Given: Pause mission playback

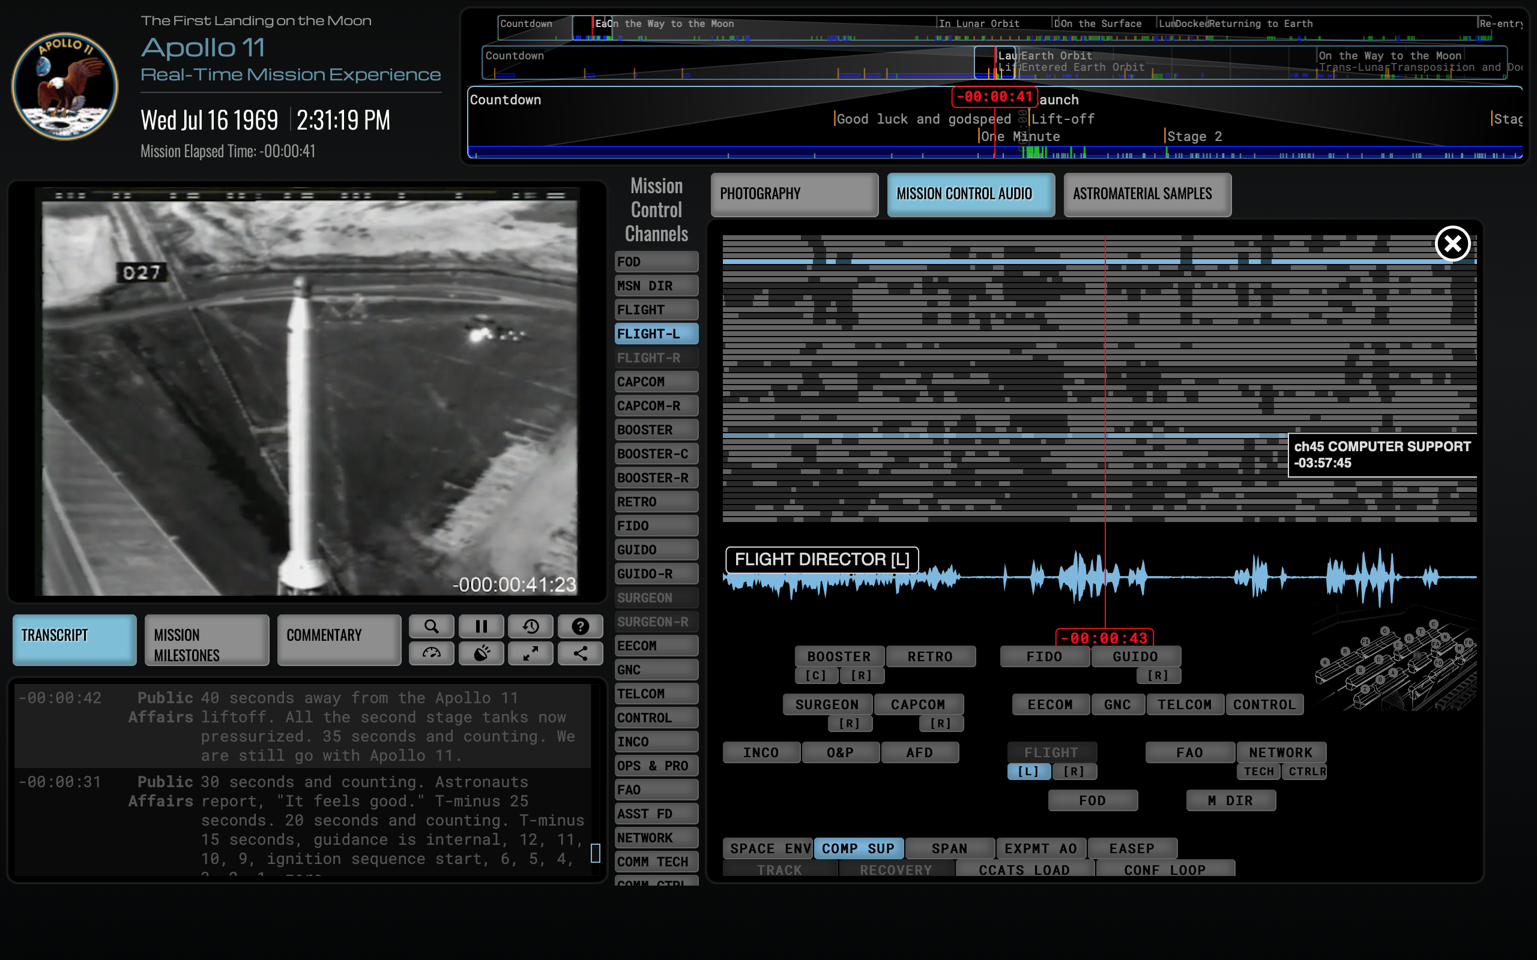Looking at the screenshot, I should click(x=481, y=626).
